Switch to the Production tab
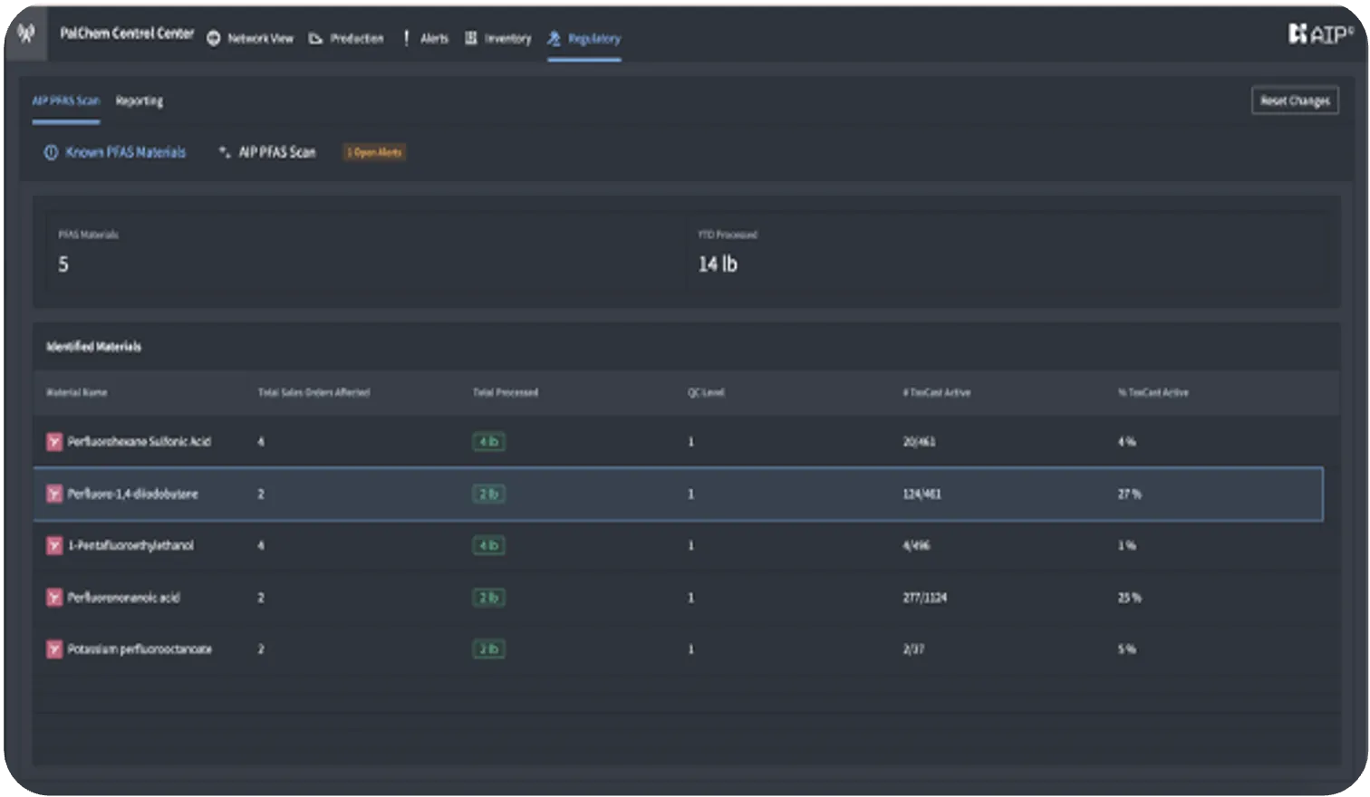Viewport: 1370px width, 797px height. click(x=346, y=39)
